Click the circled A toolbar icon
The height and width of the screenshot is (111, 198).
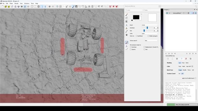coord(60,6)
